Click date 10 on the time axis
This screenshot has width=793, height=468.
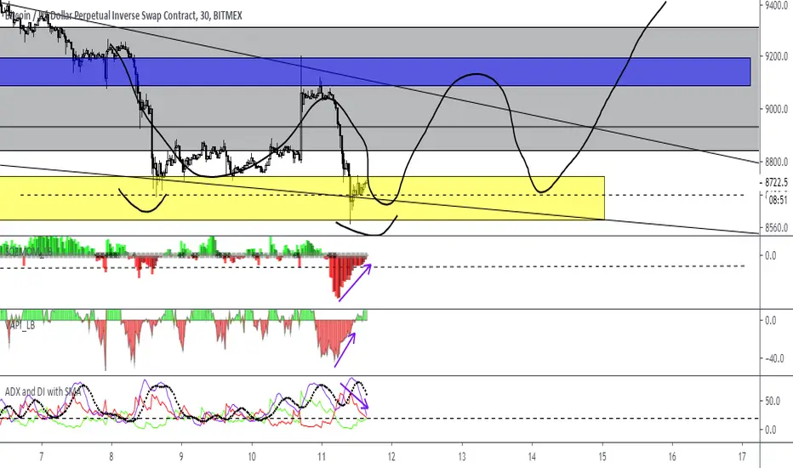point(252,457)
